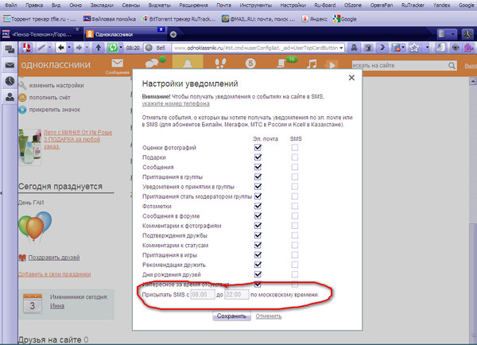Click the Яндекс bookmark in bookmarks bar
The image size is (477, 345).
coord(314,19)
